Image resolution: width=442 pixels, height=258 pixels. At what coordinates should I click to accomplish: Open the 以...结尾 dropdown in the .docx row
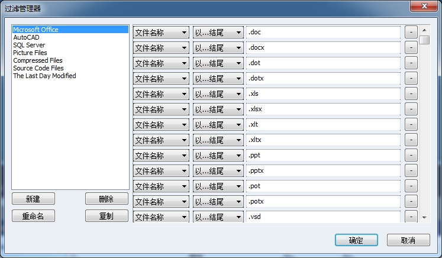(218, 48)
